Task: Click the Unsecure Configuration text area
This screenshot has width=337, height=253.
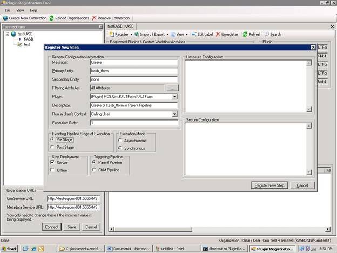Action: (x=245, y=86)
